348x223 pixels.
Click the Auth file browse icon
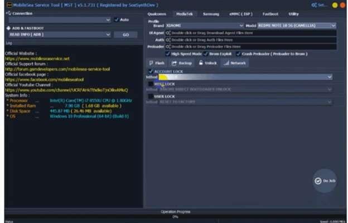[x=168, y=40]
